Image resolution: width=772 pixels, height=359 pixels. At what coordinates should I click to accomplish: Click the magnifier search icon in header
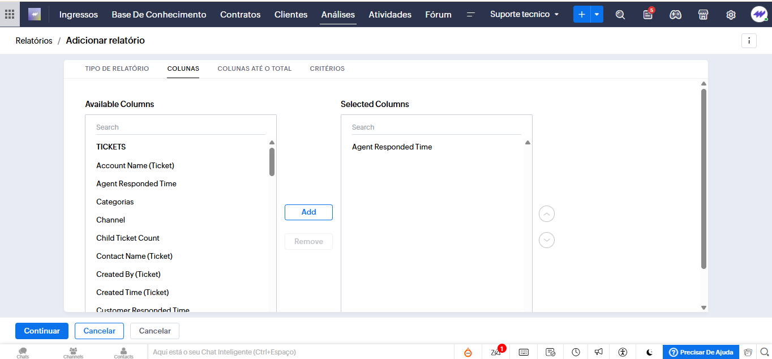pyautogui.click(x=620, y=15)
